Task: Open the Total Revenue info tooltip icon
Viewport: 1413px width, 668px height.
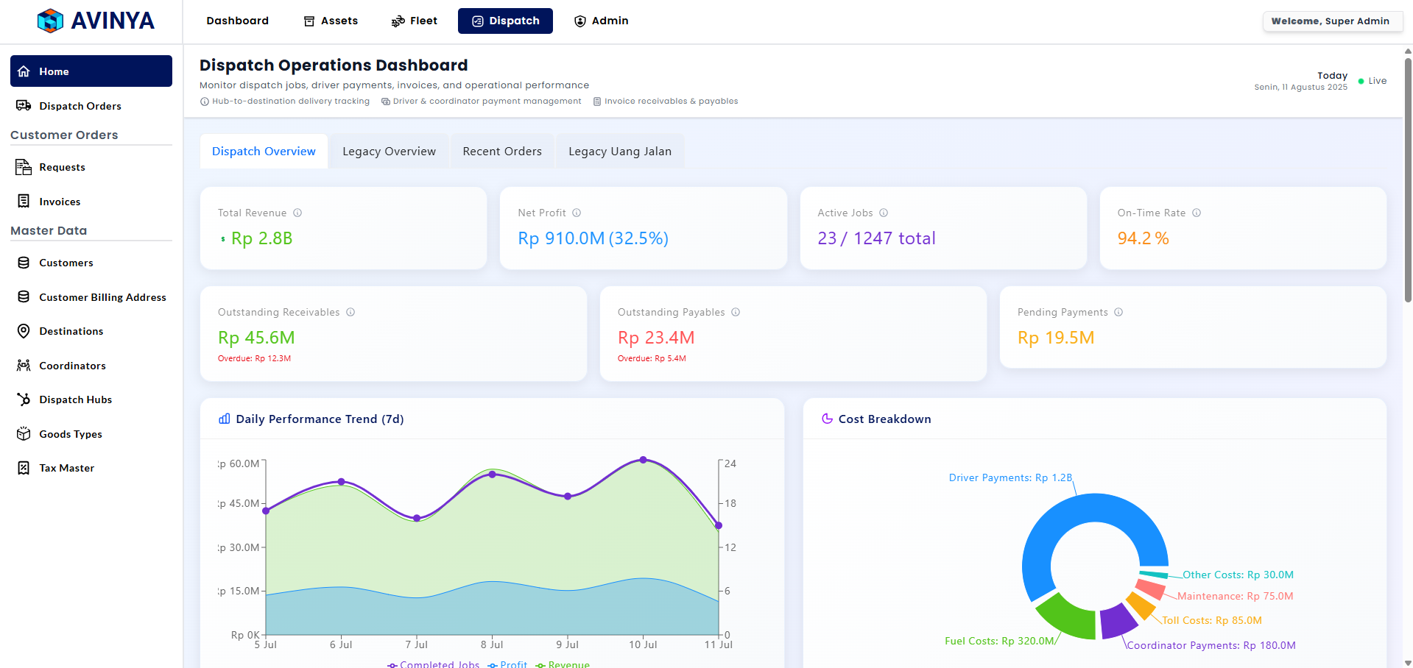Action: (x=298, y=213)
